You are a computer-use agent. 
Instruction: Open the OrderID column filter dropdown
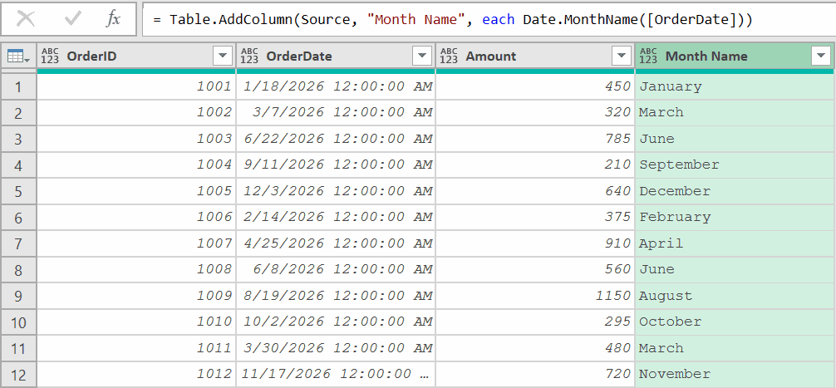click(222, 56)
